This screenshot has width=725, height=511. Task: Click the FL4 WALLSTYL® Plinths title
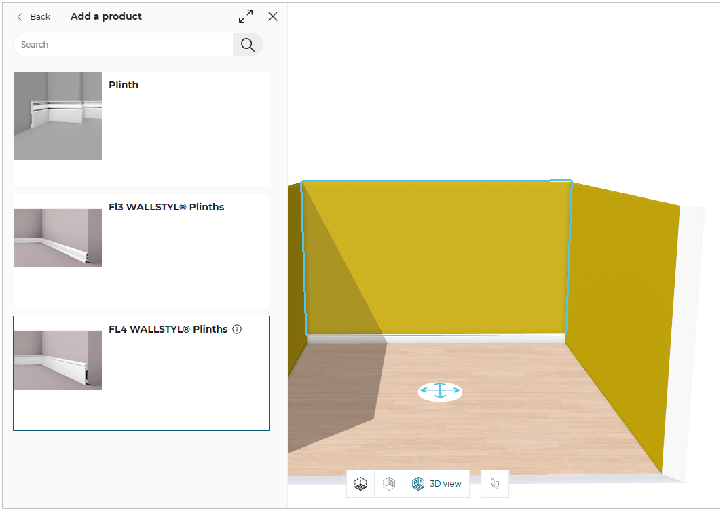168,329
